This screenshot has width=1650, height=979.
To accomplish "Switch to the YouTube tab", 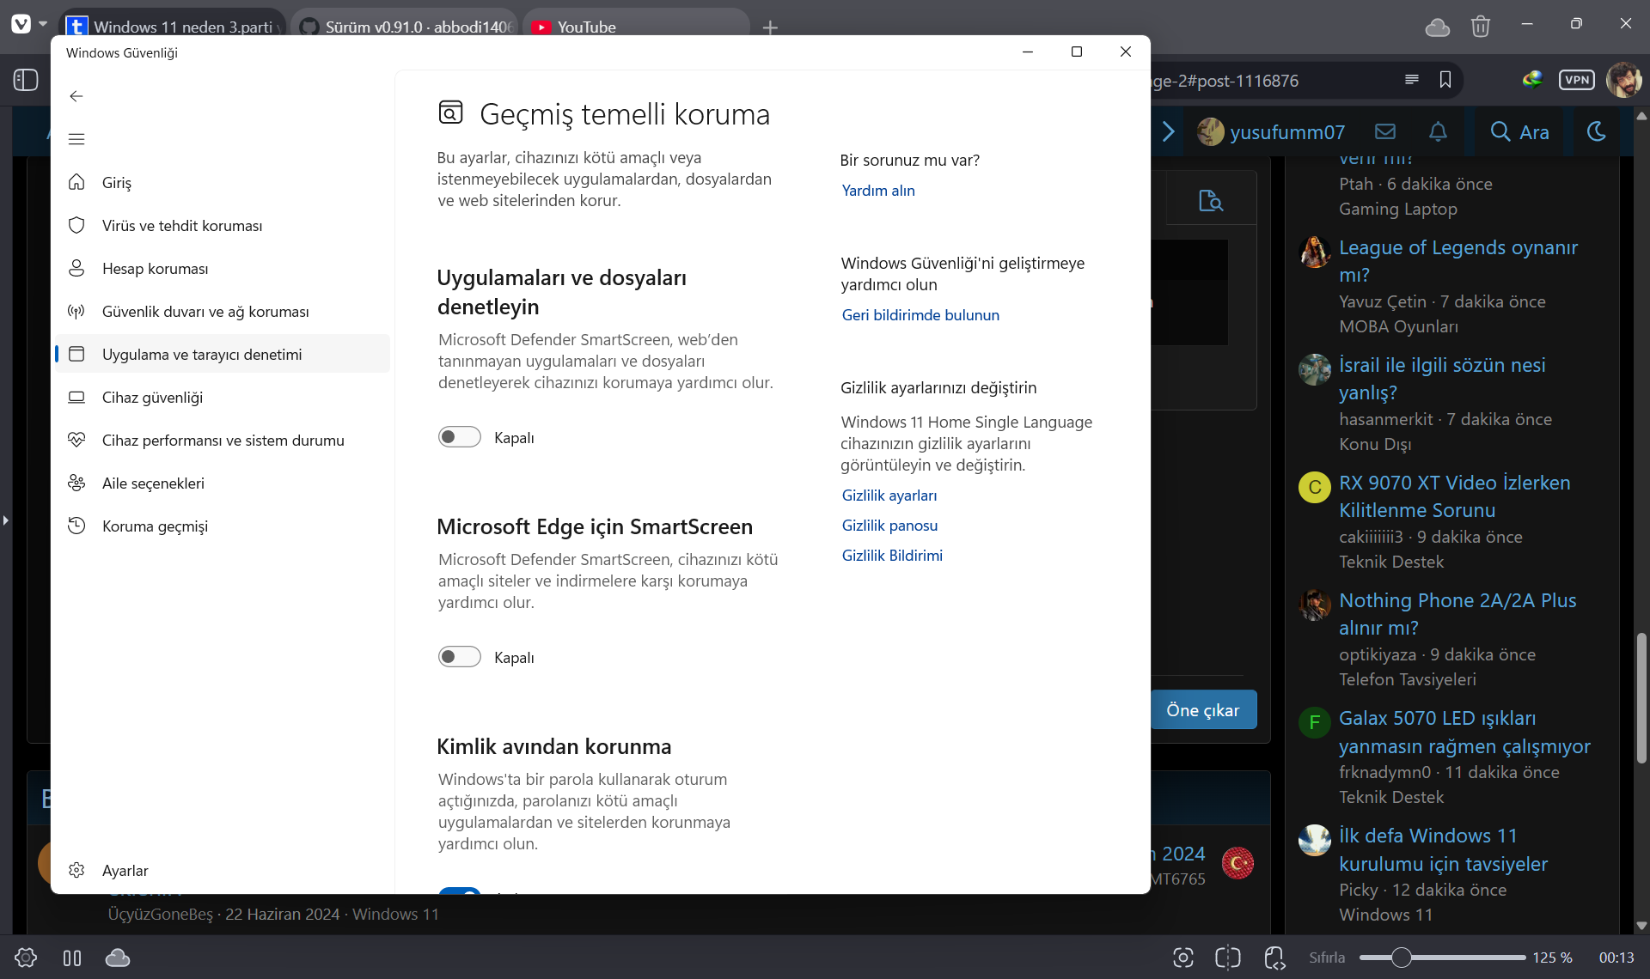I will [637, 26].
